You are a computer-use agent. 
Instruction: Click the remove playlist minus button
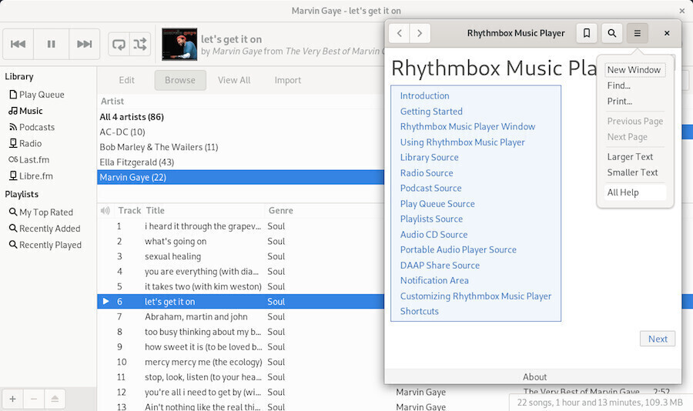pyautogui.click(x=34, y=399)
